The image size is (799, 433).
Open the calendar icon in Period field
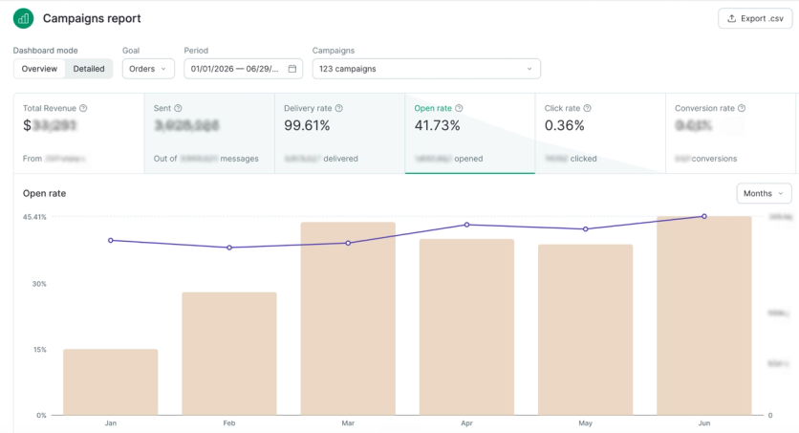point(292,69)
